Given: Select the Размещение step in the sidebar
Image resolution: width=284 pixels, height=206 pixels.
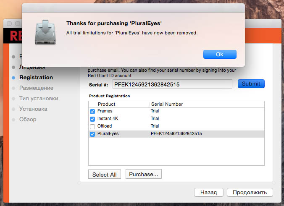Looking at the screenshot, I should click(36, 88).
